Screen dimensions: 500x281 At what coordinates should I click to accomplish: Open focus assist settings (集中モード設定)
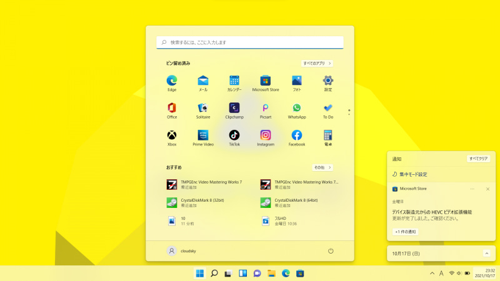pos(410,174)
